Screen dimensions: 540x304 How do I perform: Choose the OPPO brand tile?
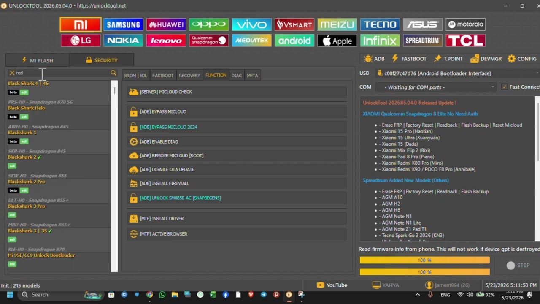209,24
